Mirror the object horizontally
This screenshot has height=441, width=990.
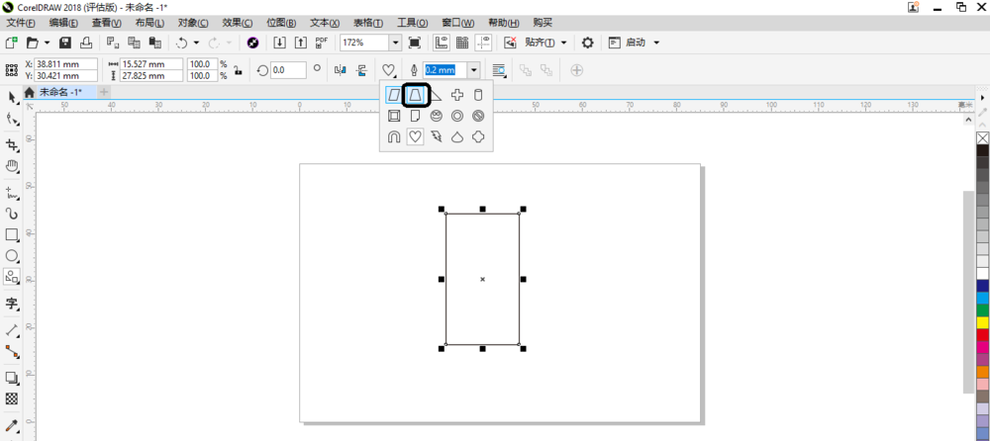pos(341,70)
